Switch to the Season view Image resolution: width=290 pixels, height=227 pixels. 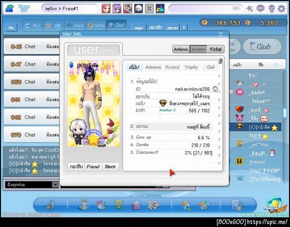click(198, 49)
